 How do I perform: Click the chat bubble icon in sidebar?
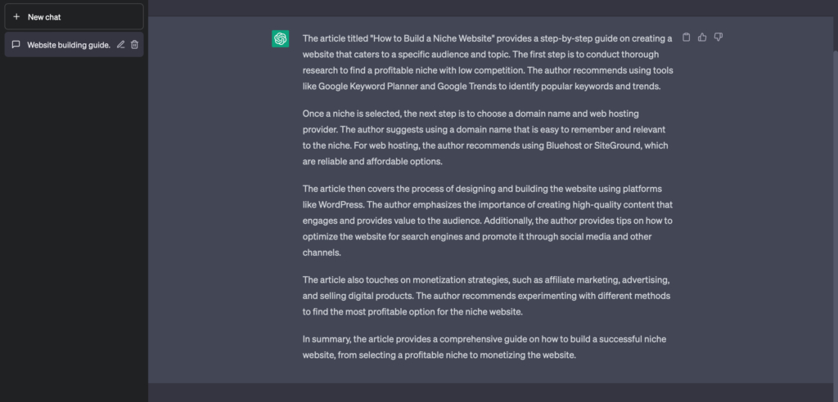coord(16,44)
